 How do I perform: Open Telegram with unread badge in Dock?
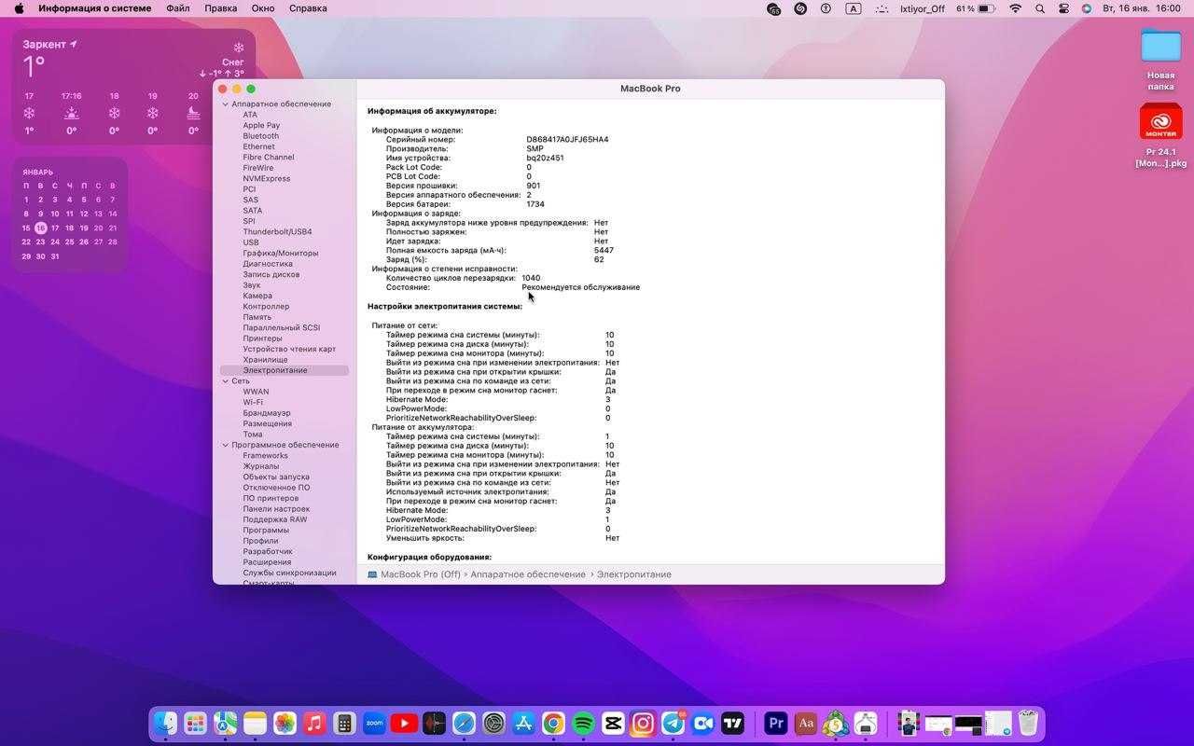673,723
